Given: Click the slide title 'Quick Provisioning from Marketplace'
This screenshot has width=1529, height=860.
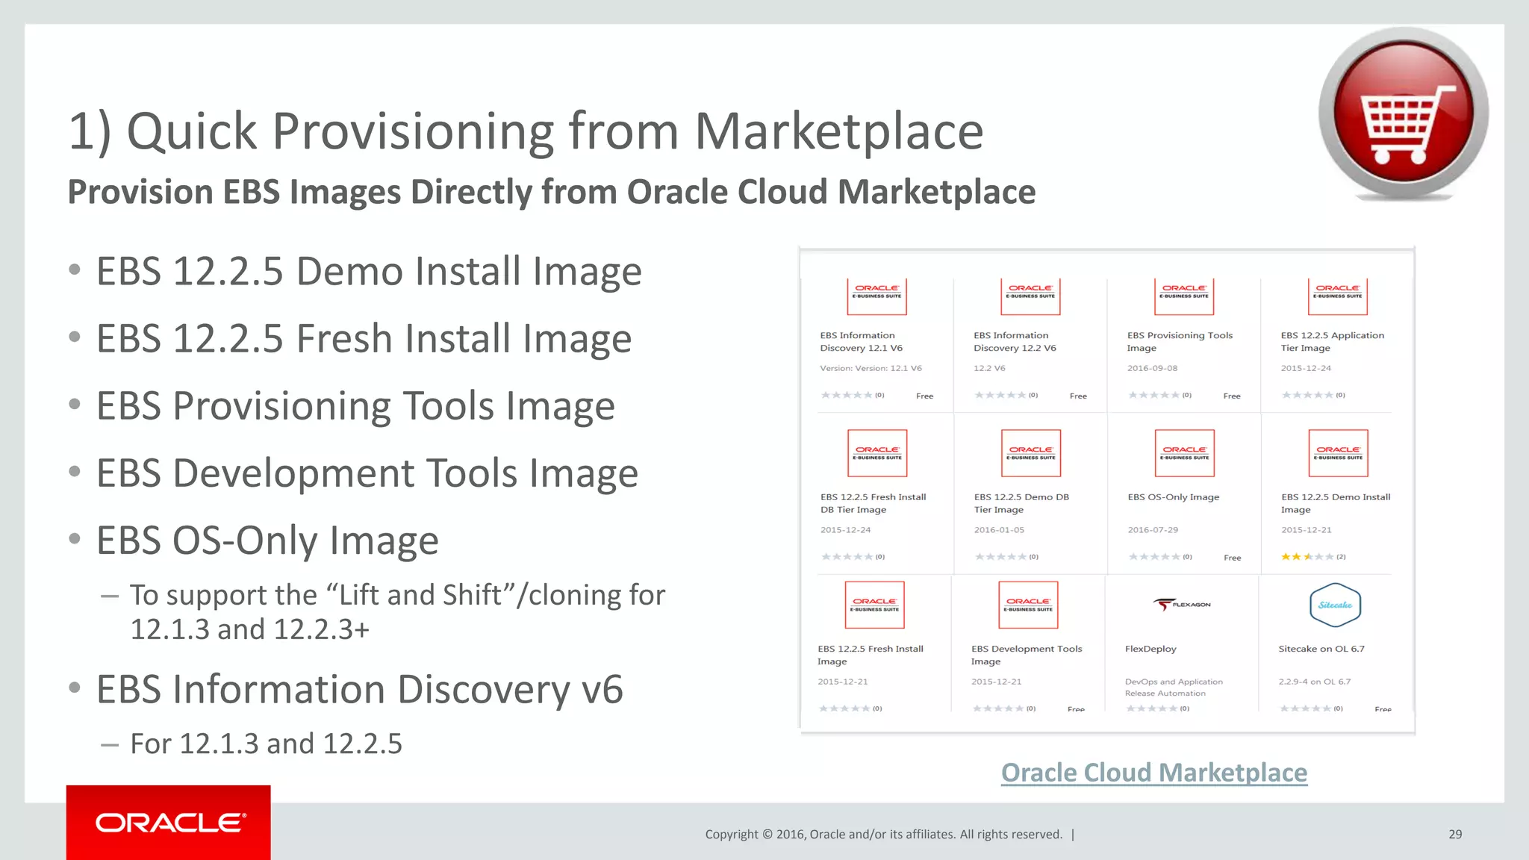Looking at the screenshot, I should pos(555,131).
